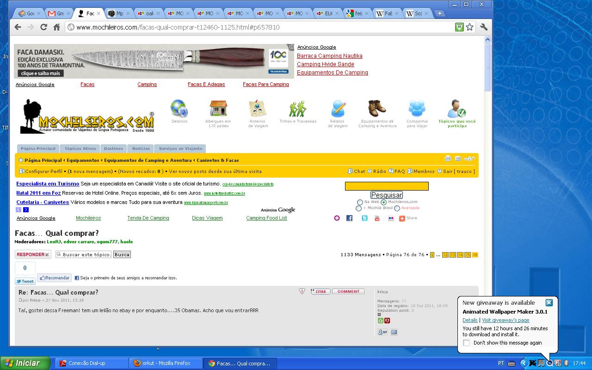Click the page vertical scrollbar thumb
The width and height of the screenshot is (592, 370).
pos(487,67)
